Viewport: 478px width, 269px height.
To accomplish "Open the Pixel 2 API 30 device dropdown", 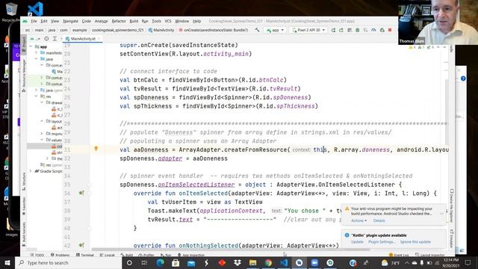I will 308,30.
